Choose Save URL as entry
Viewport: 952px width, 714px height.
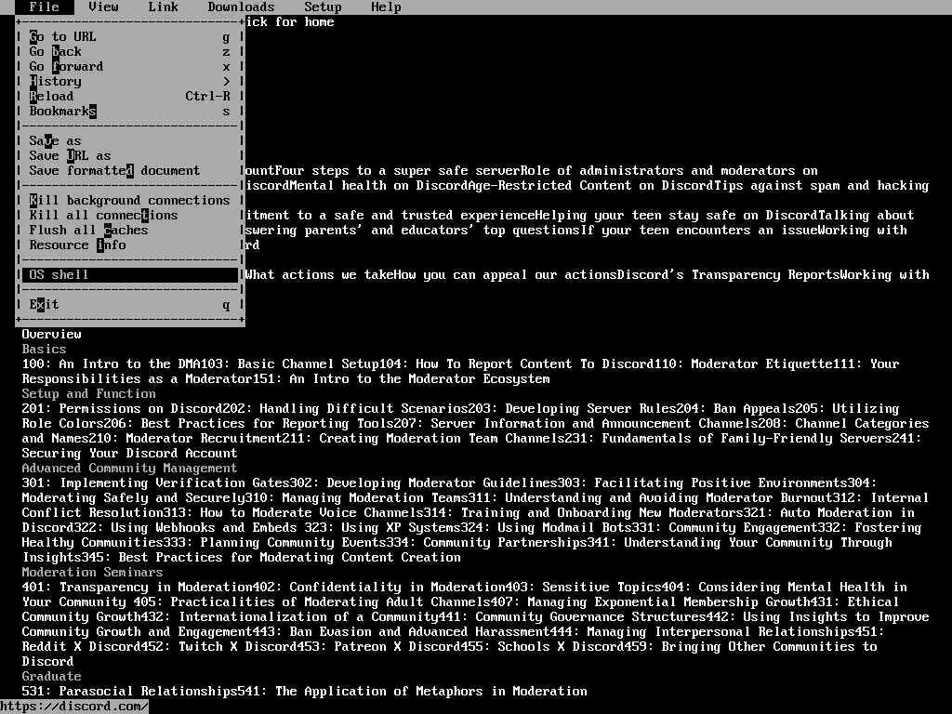click(129, 156)
